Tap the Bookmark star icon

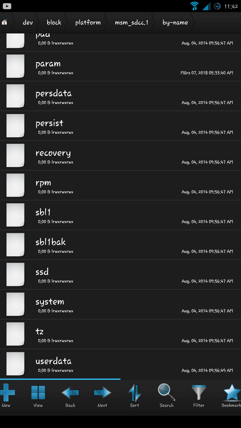click(232, 392)
